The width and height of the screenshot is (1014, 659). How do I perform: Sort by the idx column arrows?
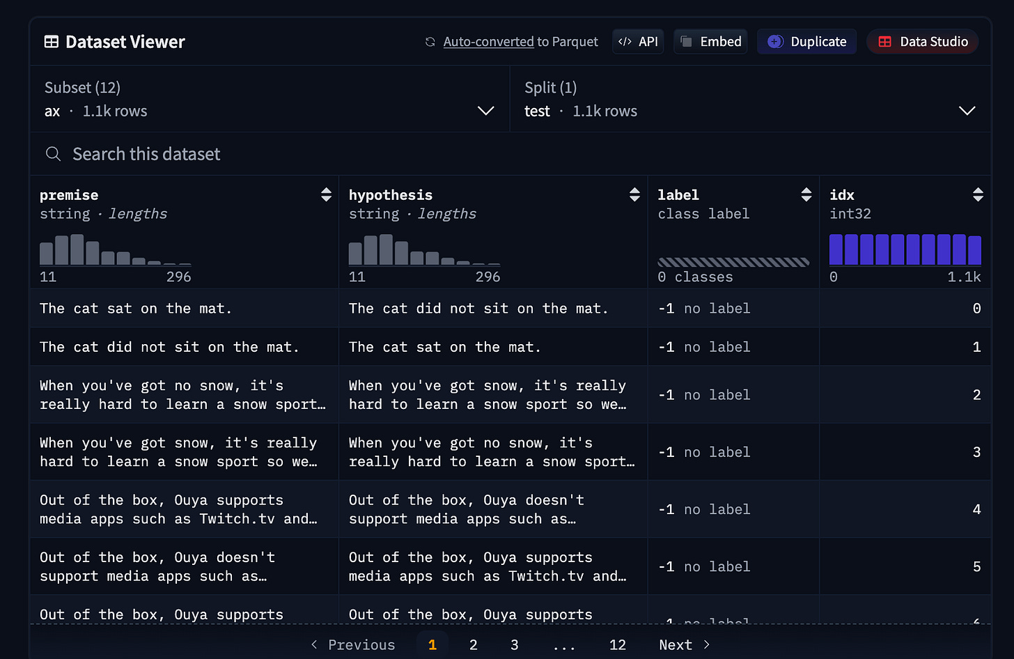[978, 195]
